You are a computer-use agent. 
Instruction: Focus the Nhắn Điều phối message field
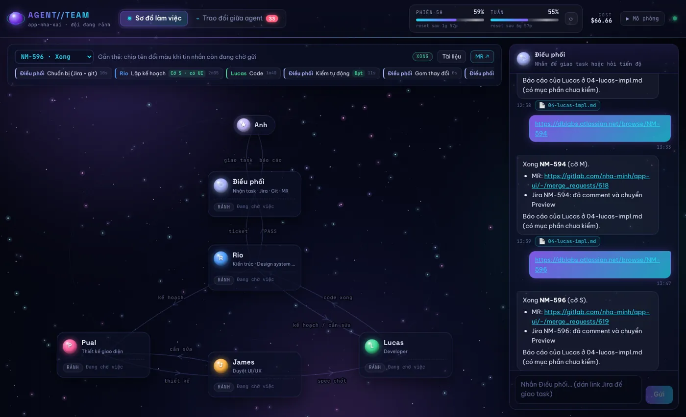(x=578, y=390)
